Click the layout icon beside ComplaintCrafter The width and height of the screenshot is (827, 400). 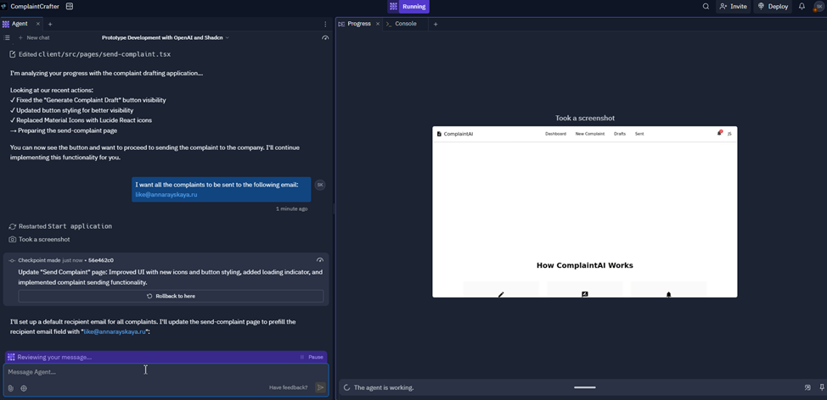(70, 7)
